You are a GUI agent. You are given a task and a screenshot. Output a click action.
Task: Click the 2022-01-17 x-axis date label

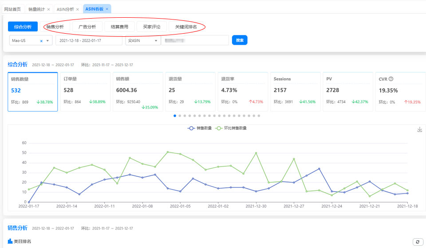(29, 206)
